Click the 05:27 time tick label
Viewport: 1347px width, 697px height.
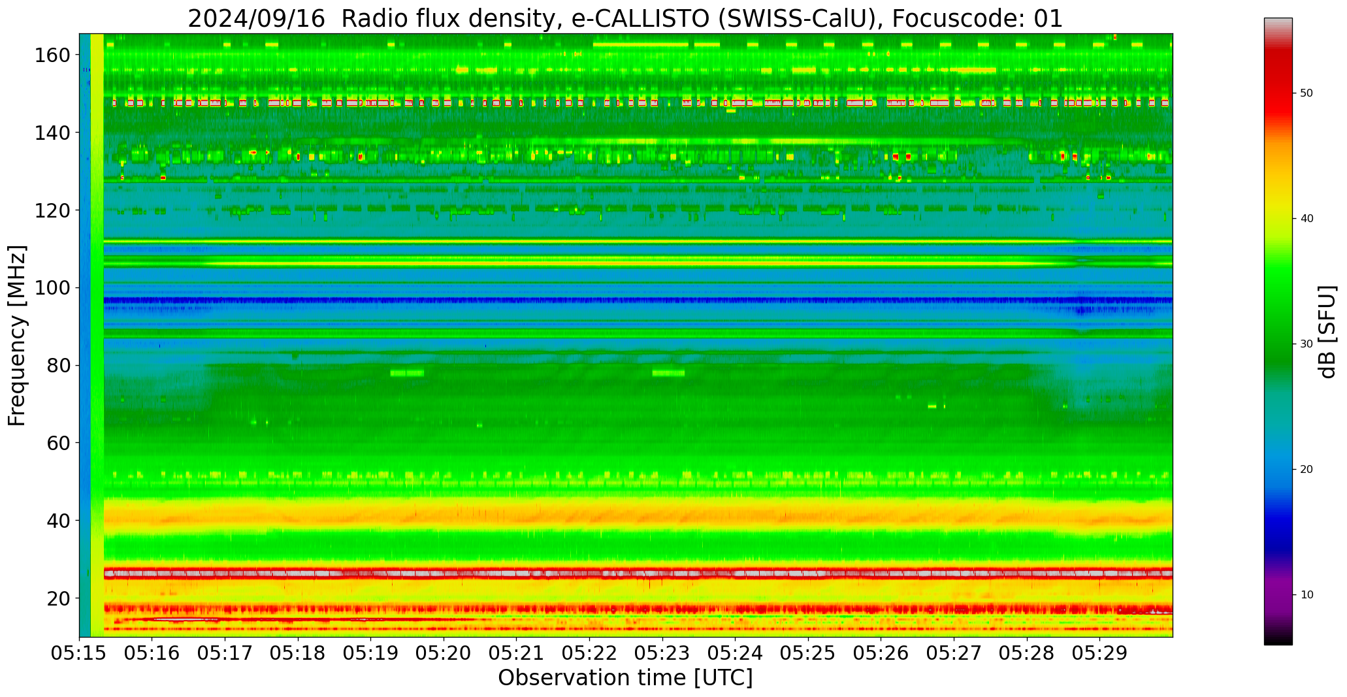(x=954, y=654)
